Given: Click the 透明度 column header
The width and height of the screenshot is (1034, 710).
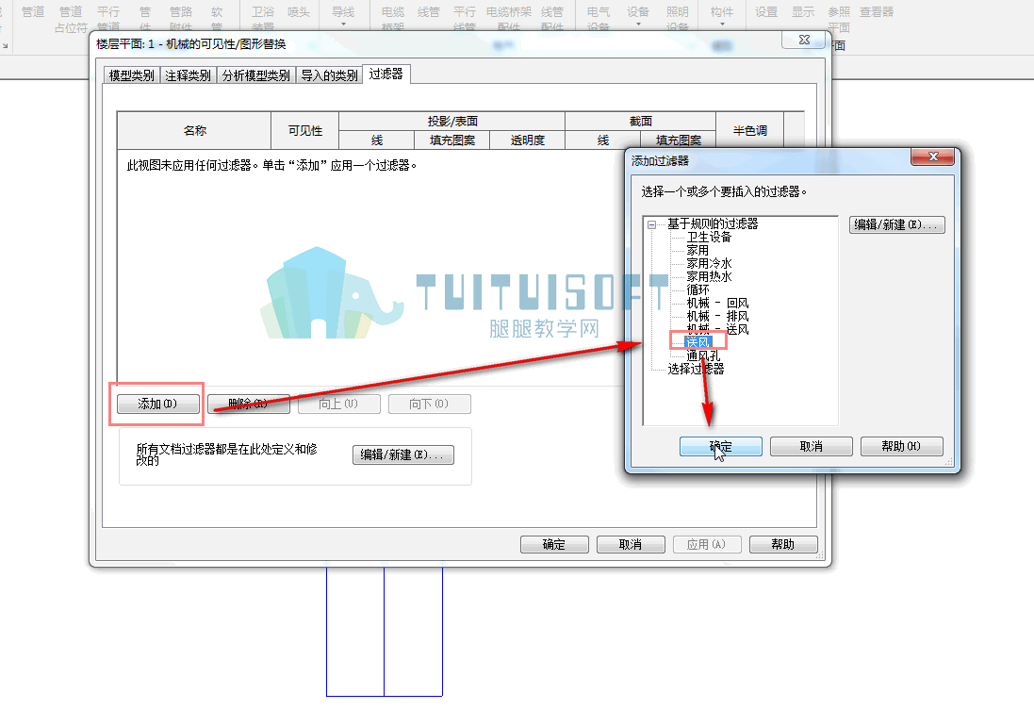Looking at the screenshot, I should pos(528,140).
